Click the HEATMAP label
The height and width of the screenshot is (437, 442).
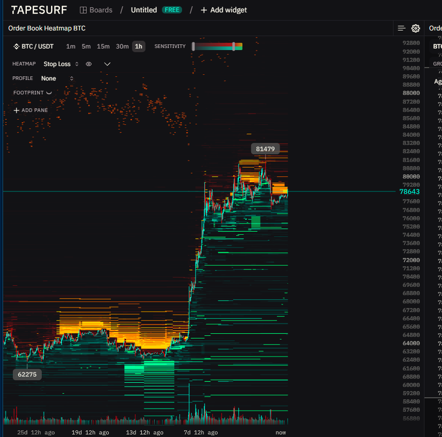pyautogui.click(x=24, y=63)
